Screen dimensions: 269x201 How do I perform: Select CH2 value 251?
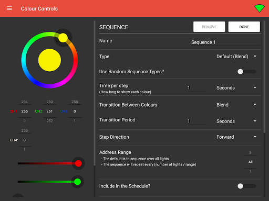[x=49, y=111]
